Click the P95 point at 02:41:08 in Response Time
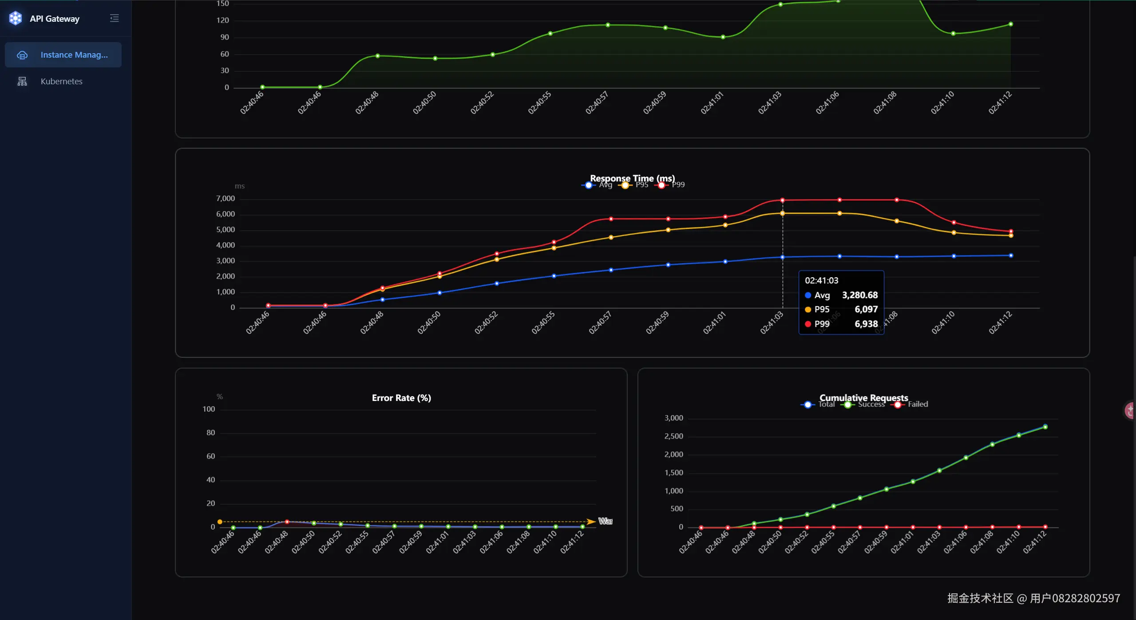 [x=897, y=221]
